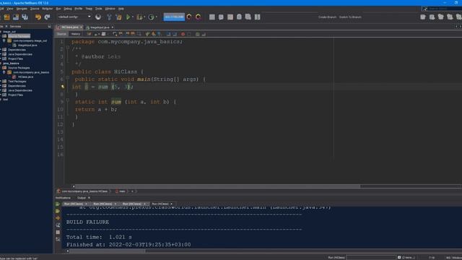The image size is (462, 260).
Task: Select ImageInput.java in project tree
Action: [27, 45]
